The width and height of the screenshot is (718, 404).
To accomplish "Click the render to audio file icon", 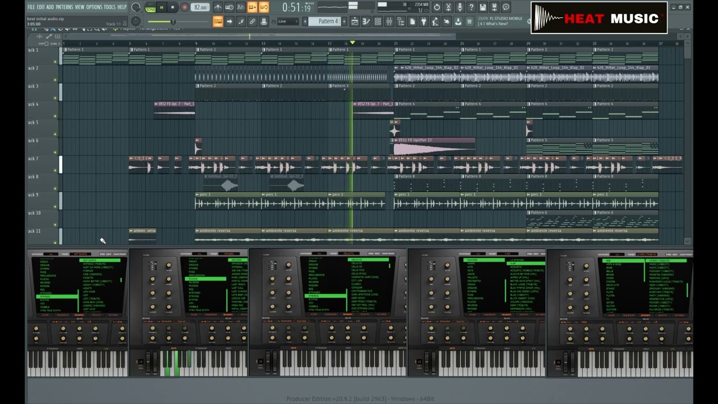I will tap(494, 7).
